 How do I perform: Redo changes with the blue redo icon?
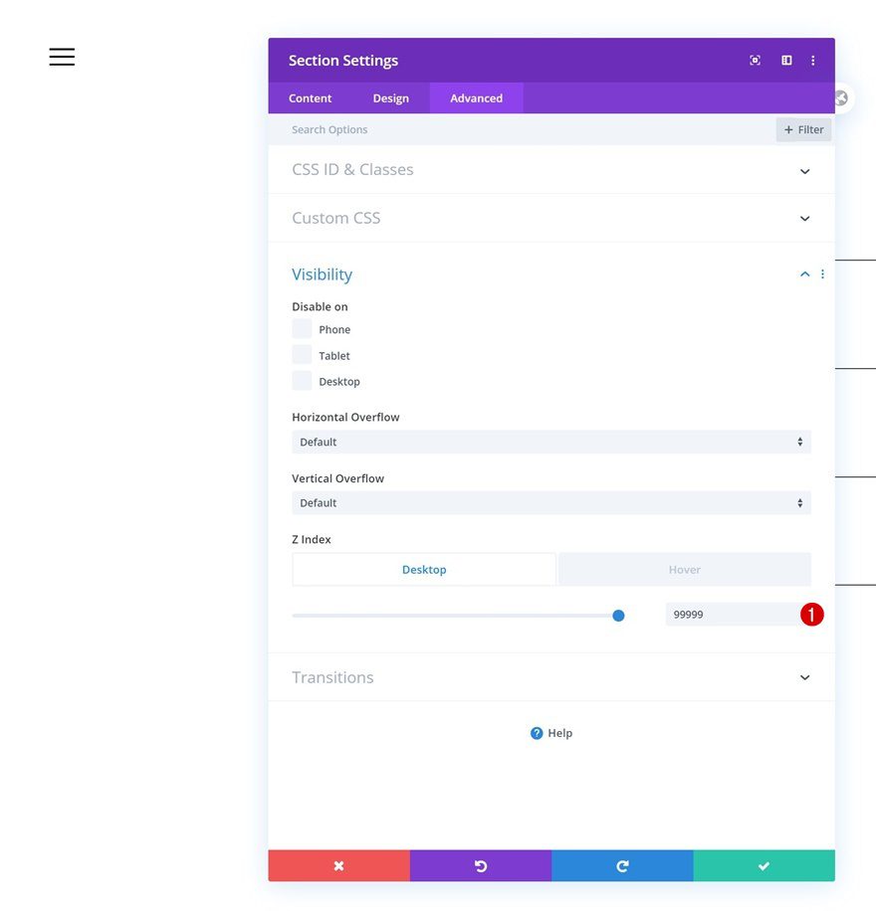coord(622,865)
